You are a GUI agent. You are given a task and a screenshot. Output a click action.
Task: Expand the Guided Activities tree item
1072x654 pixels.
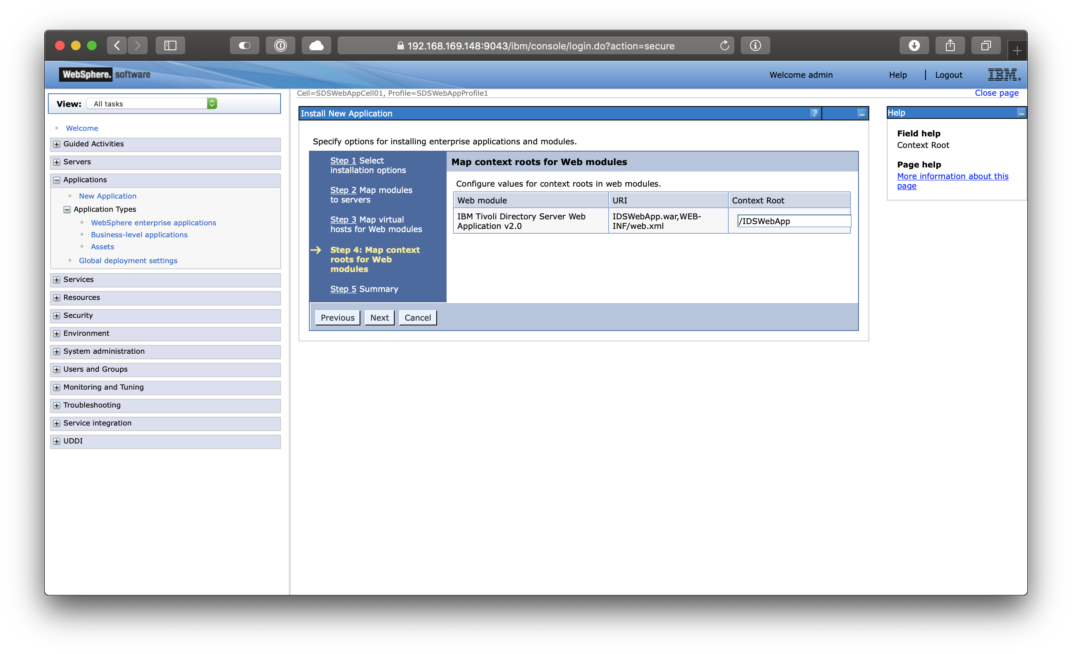point(58,144)
